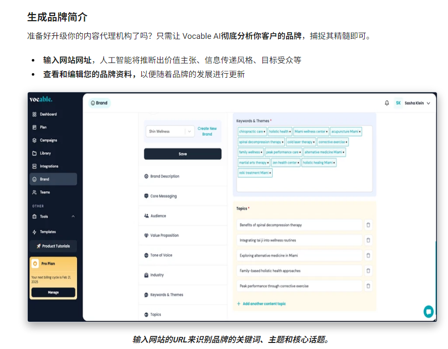Viewport: 448px width, 349px height.
Task: Expand the Sasha Klein account menu
Action: pos(428,103)
